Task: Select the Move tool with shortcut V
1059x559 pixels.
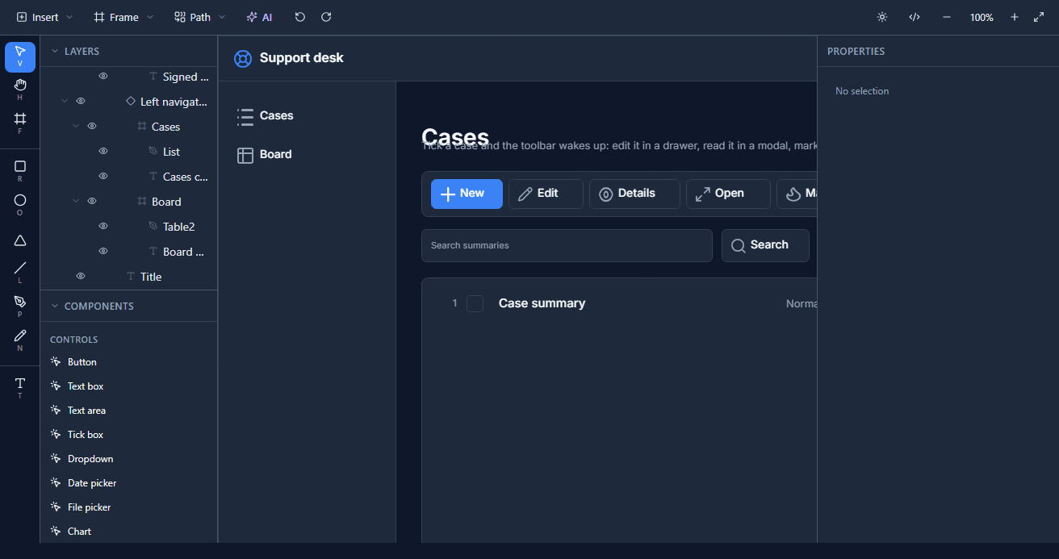Action: click(20, 57)
